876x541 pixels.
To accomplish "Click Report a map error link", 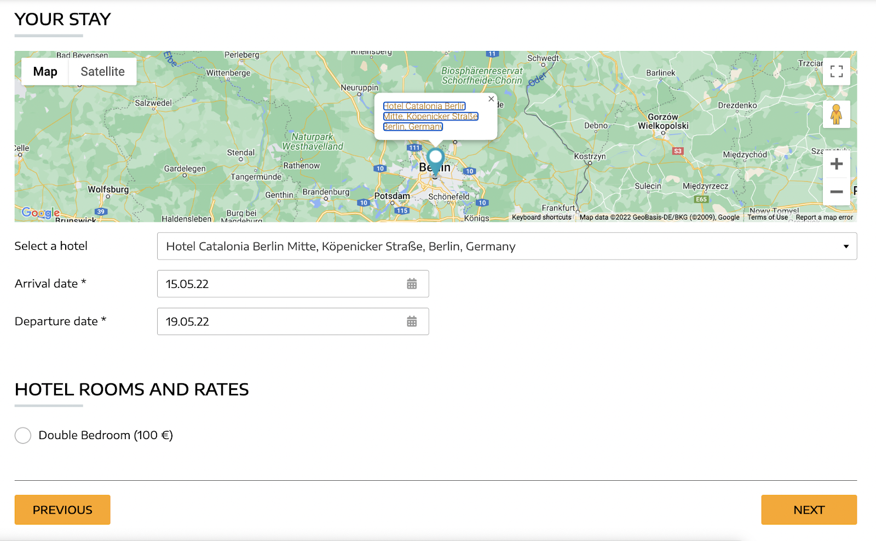I will pos(824,217).
